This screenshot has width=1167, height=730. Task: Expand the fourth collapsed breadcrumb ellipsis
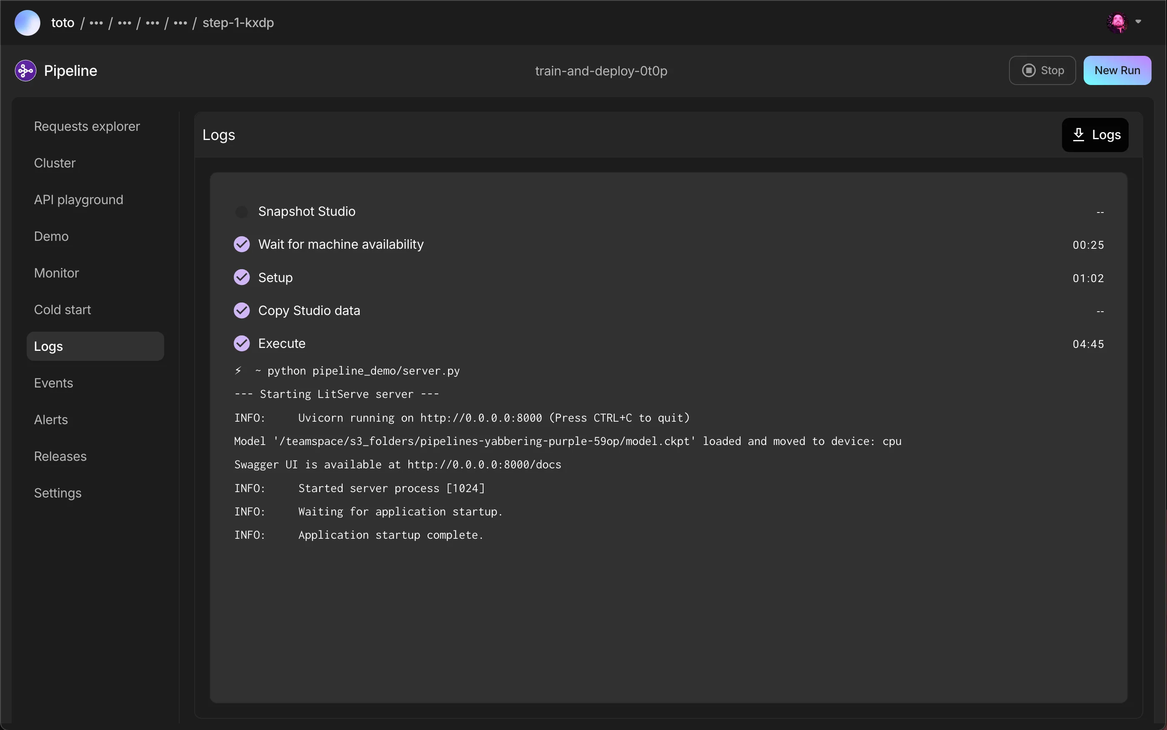click(180, 23)
